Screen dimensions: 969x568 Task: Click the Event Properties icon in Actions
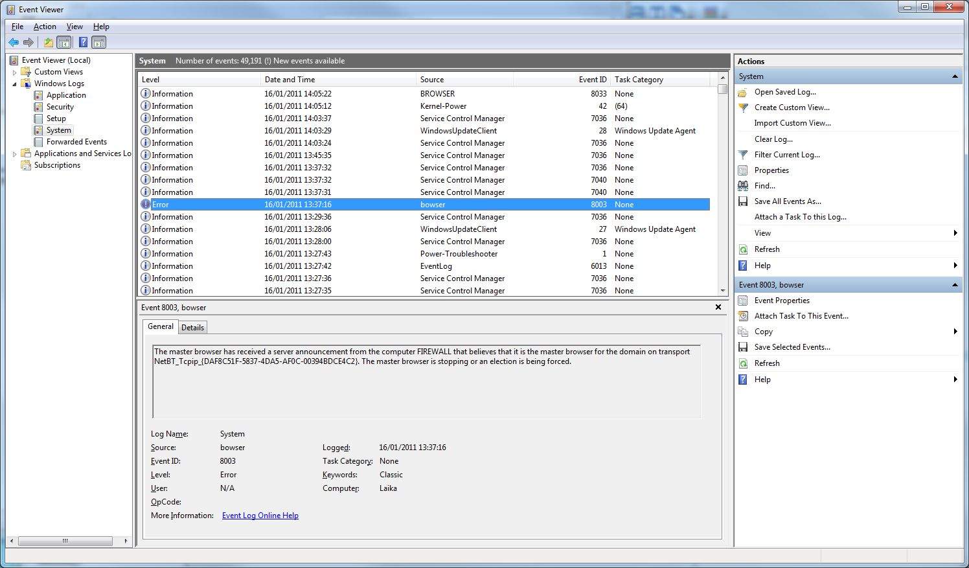[743, 301]
